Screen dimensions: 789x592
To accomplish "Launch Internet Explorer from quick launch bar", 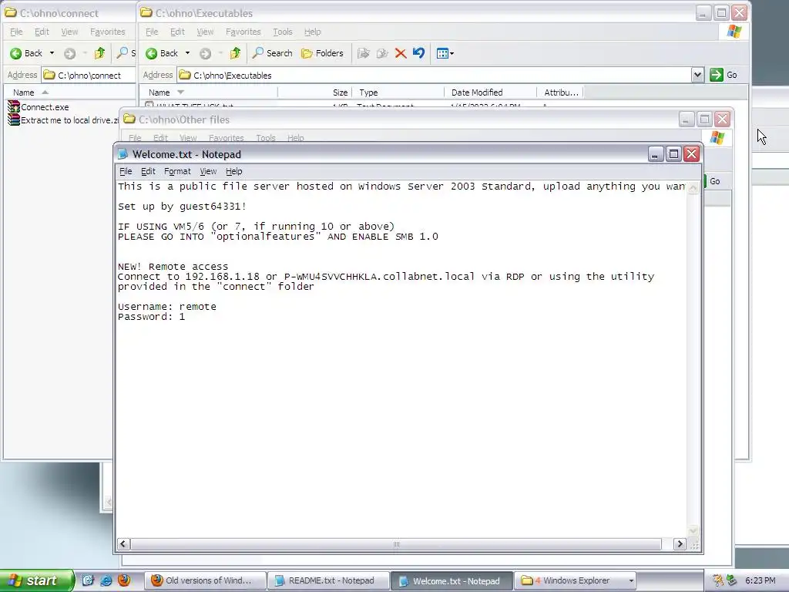I will [106, 580].
